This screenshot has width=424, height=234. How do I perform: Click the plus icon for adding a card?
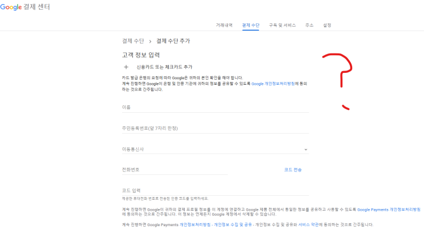point(126,67)
